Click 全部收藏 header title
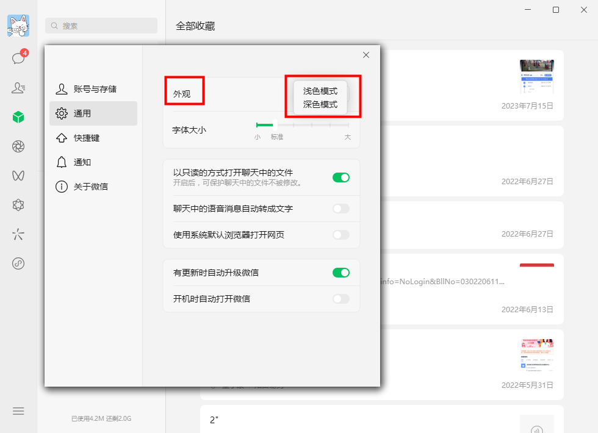 tap(195, 26)
